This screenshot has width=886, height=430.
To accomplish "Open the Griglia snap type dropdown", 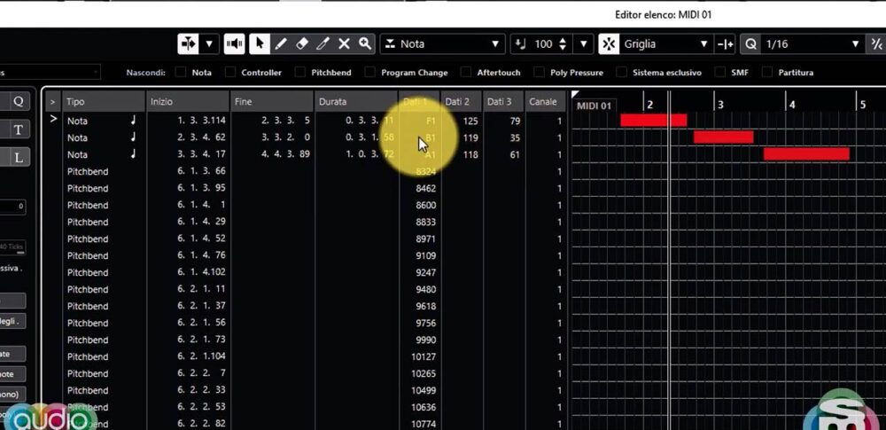I will pyautogui.click(x=666, y=44).
